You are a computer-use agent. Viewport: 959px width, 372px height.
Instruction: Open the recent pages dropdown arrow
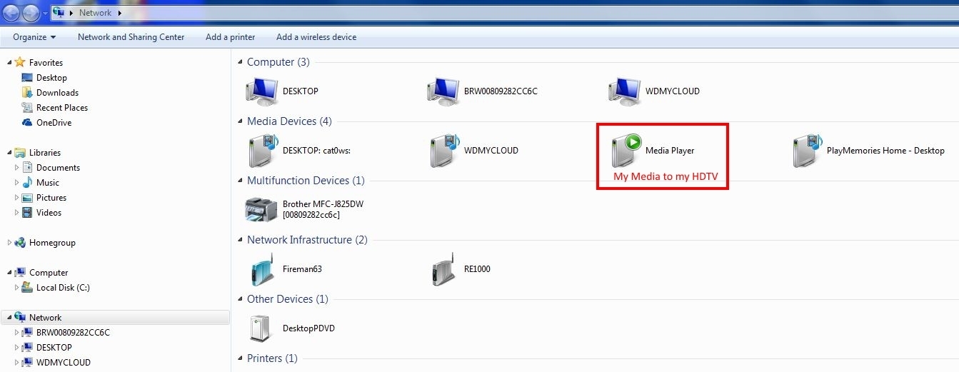pyautogui.click(x=45, y=13)
